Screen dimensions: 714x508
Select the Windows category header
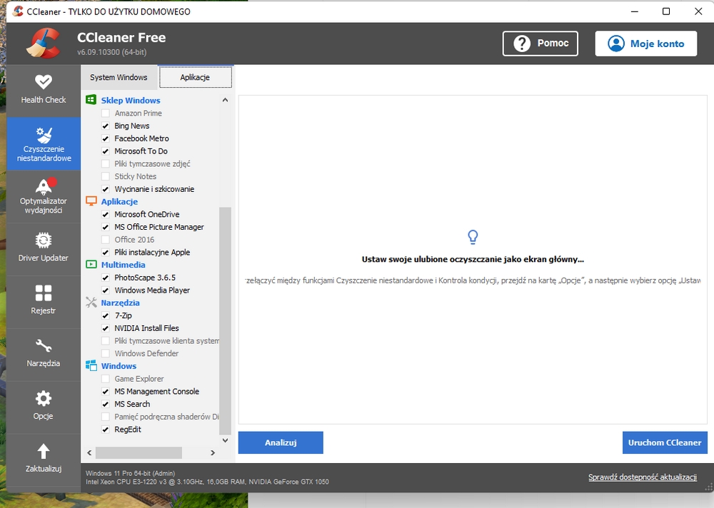119,366
